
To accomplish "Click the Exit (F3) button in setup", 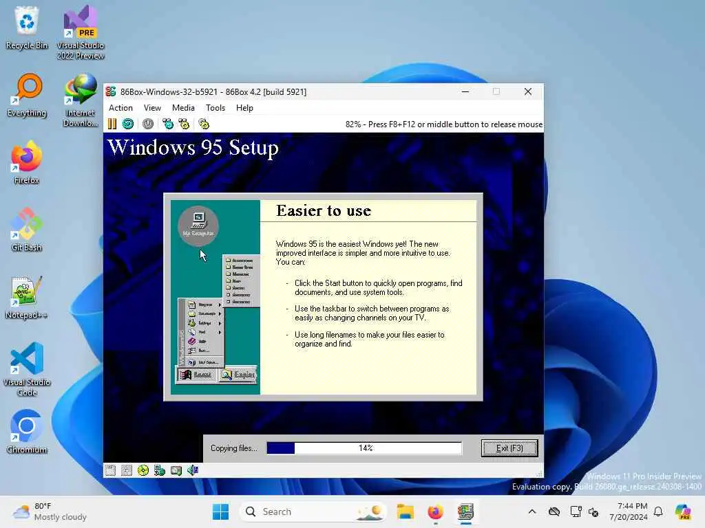I will tap(509, 448).
